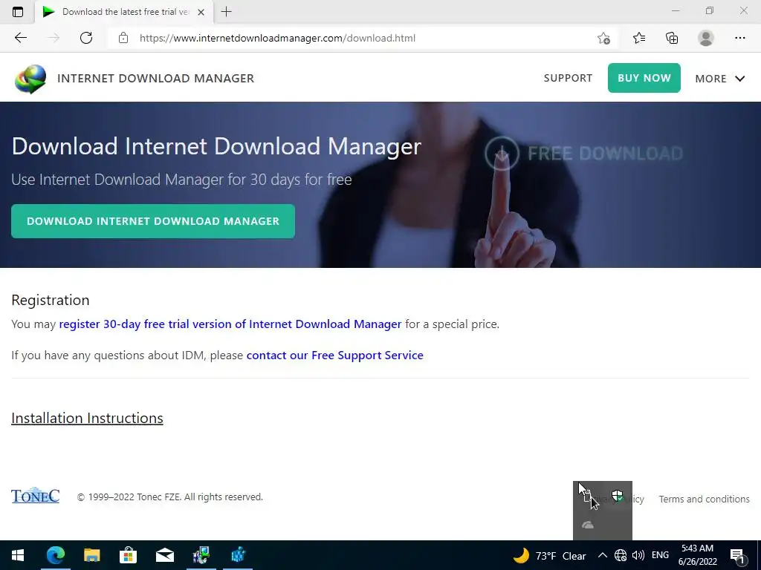Open the browser profile avatar

click(x=706, y=38)
